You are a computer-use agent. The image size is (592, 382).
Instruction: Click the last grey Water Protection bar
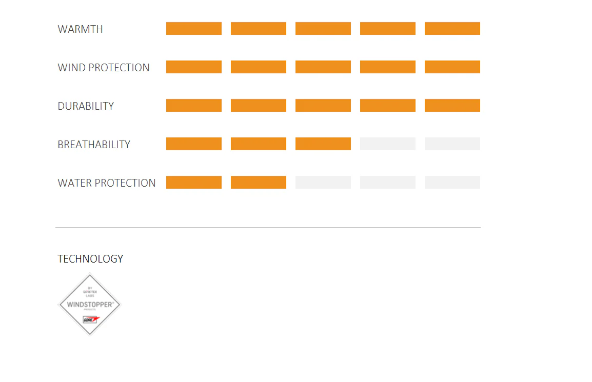tap(452, 183)
